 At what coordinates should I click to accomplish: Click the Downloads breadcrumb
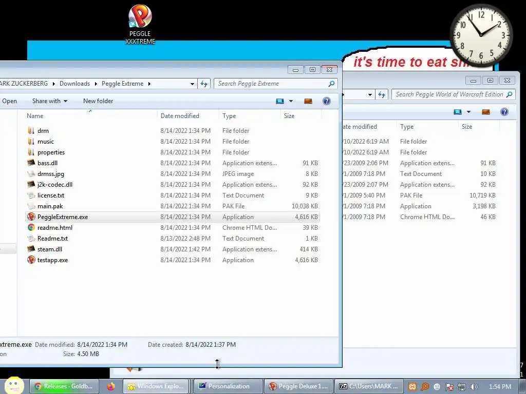74,84
